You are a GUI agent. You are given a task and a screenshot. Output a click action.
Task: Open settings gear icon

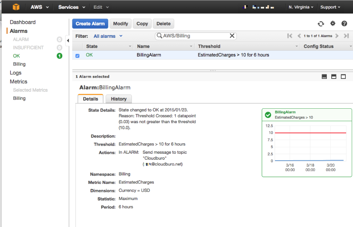coord(332,24)
